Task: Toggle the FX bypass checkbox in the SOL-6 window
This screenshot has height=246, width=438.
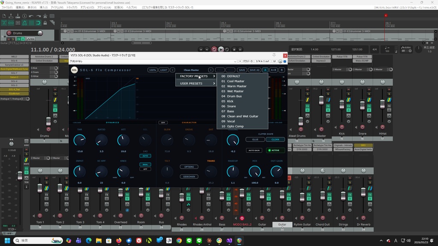Action: (284, 61)
